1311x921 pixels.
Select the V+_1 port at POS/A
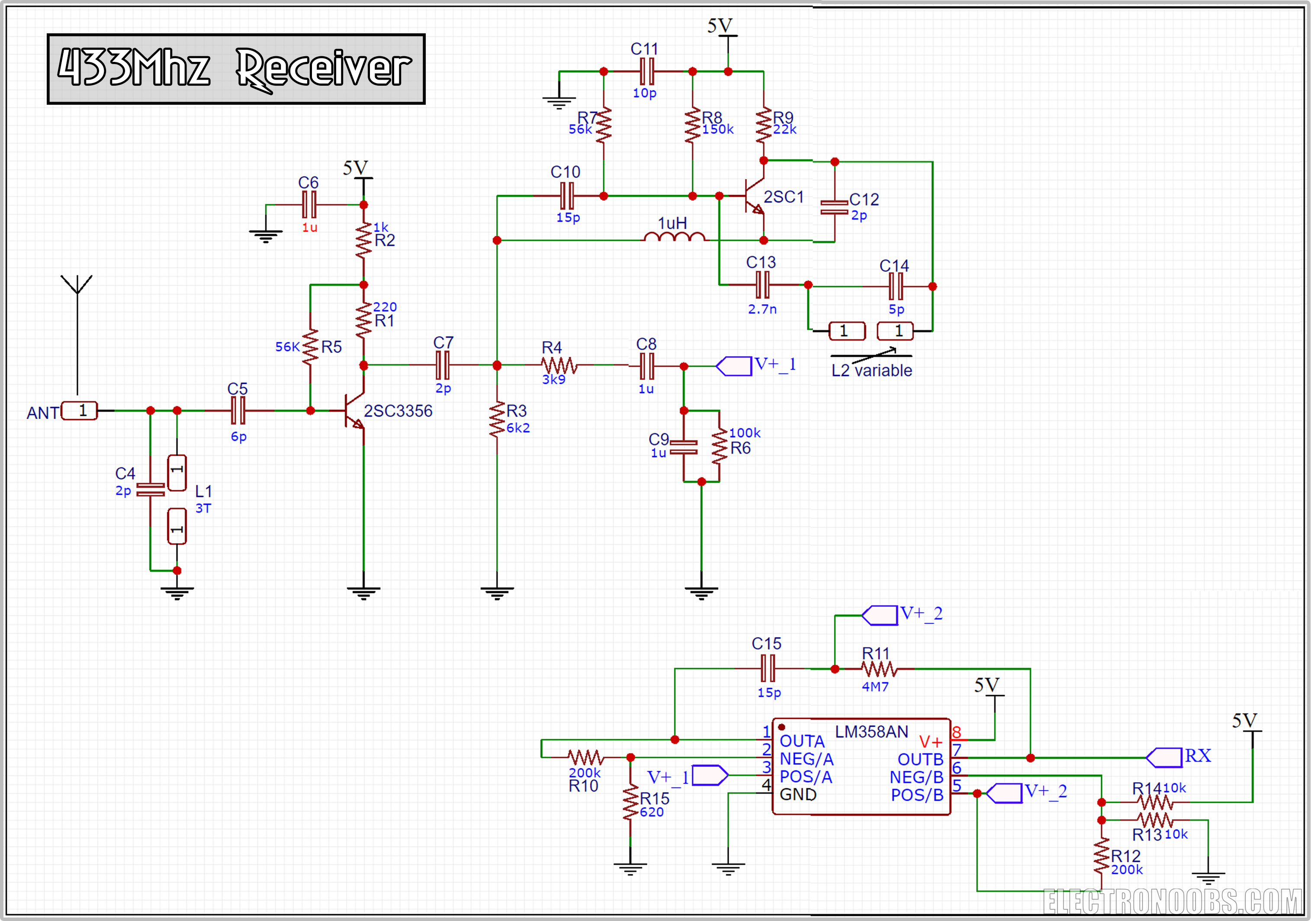pos(710,775)
